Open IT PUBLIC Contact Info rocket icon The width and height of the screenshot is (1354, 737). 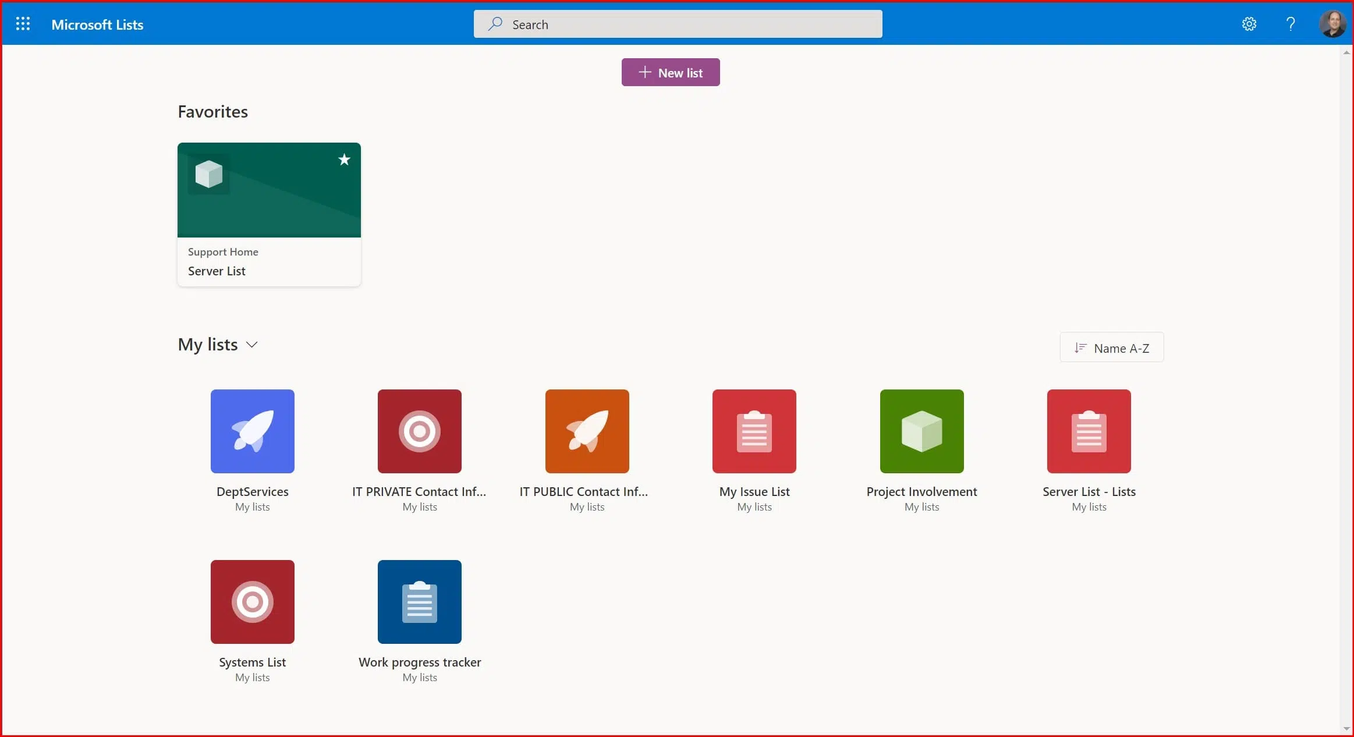click(587, 431)
